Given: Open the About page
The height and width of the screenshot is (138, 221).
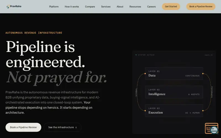Looking at the screenshot, I should [x=120, y=7].
